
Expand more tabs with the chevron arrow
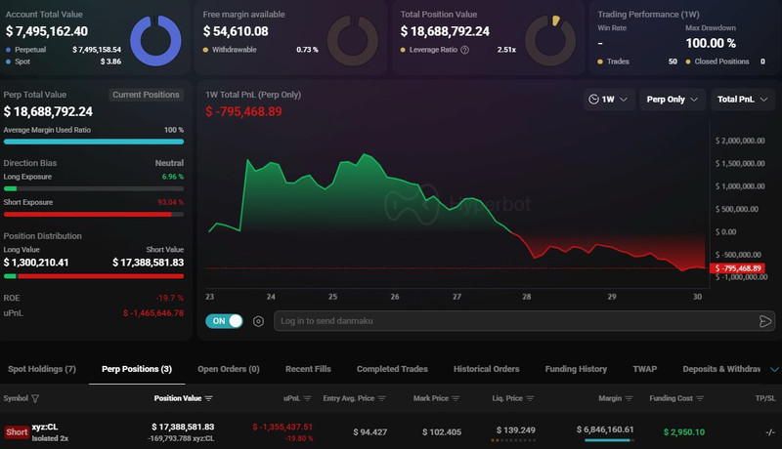[774, 369]
